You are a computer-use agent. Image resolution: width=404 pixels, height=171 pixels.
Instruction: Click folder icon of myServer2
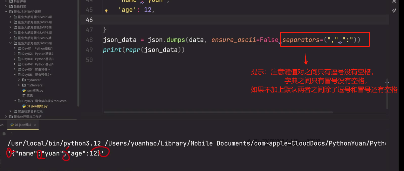[x=24, y=85]
